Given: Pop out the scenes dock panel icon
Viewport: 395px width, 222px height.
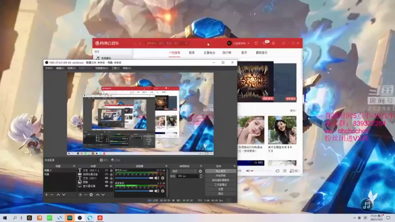Looking at the screenshot, I should 74,166.
